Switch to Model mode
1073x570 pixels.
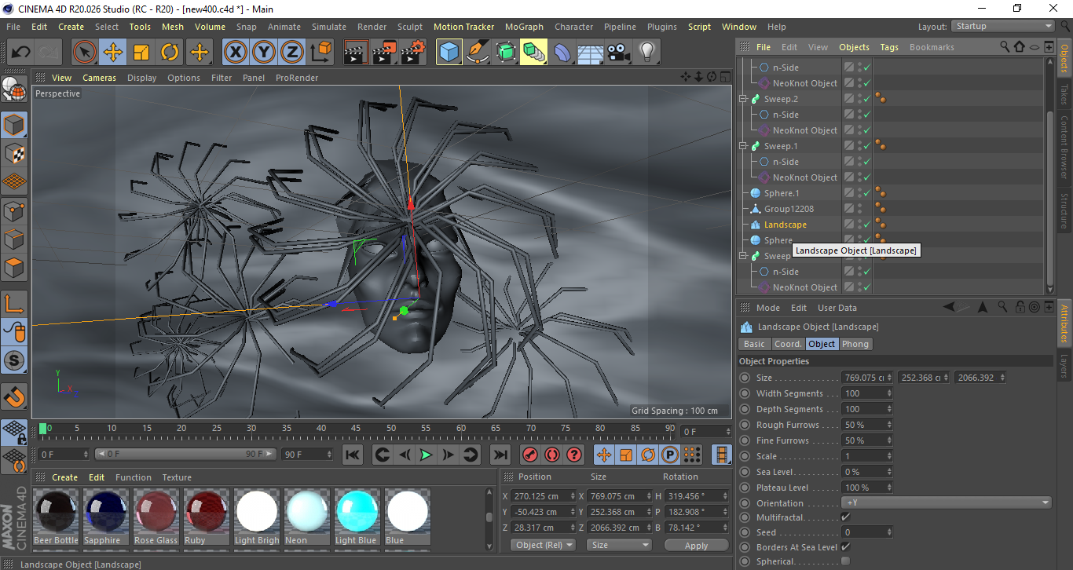pyautogui.click(x=14, y=126)
